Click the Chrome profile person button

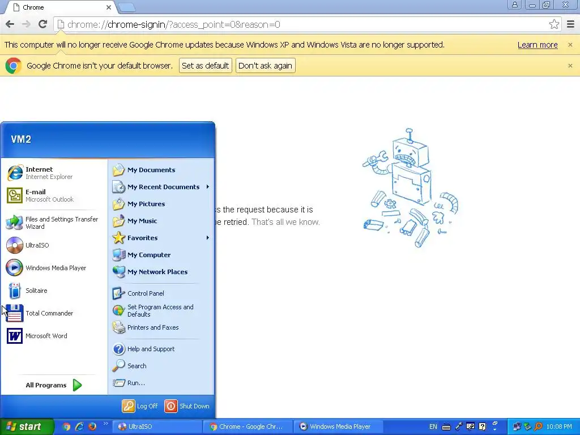[x=514, y=5]
